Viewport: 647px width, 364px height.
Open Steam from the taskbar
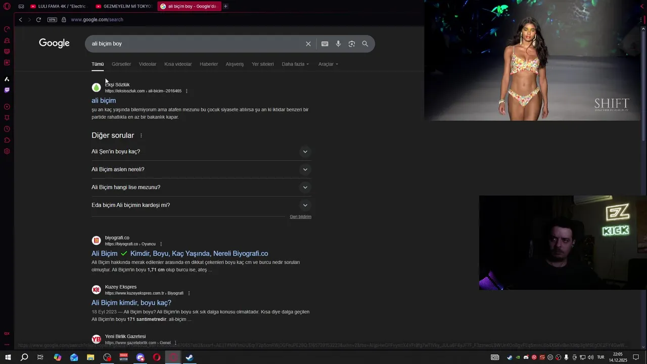(x=190, y=357)
